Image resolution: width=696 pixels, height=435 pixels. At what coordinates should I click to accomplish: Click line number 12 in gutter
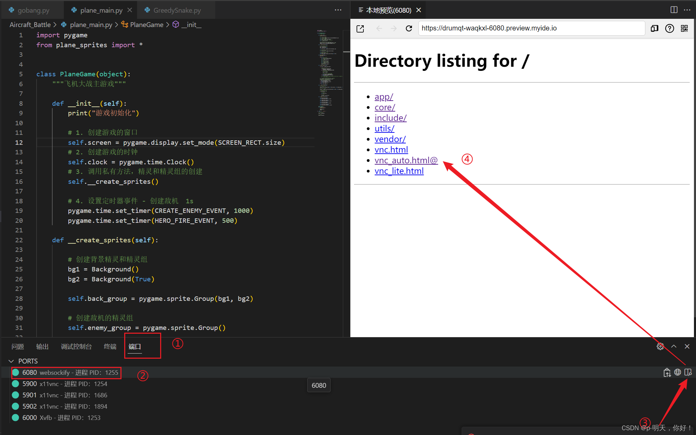(19, 142)
